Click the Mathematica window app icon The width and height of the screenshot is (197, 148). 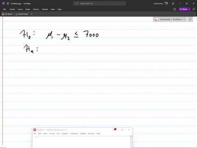tap(35, 130)
